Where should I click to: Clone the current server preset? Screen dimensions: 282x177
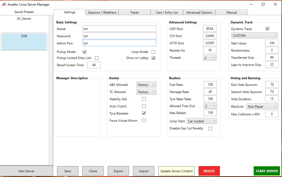(x=93, y=171)
